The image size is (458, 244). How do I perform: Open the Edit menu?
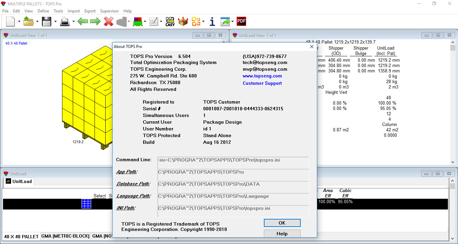[16, 11]
